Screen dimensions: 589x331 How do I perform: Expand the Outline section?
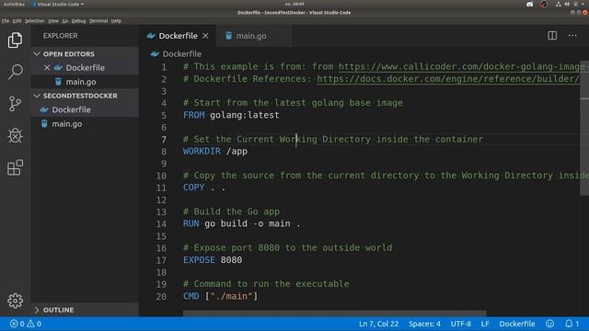(37, 310)
